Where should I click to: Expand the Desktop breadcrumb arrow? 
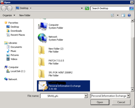tap(31, 8)
